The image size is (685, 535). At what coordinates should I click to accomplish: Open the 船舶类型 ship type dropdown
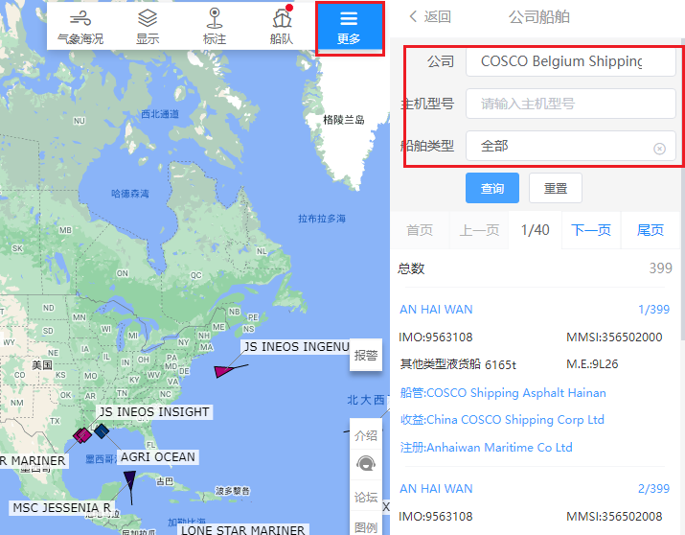click(571, 146)
